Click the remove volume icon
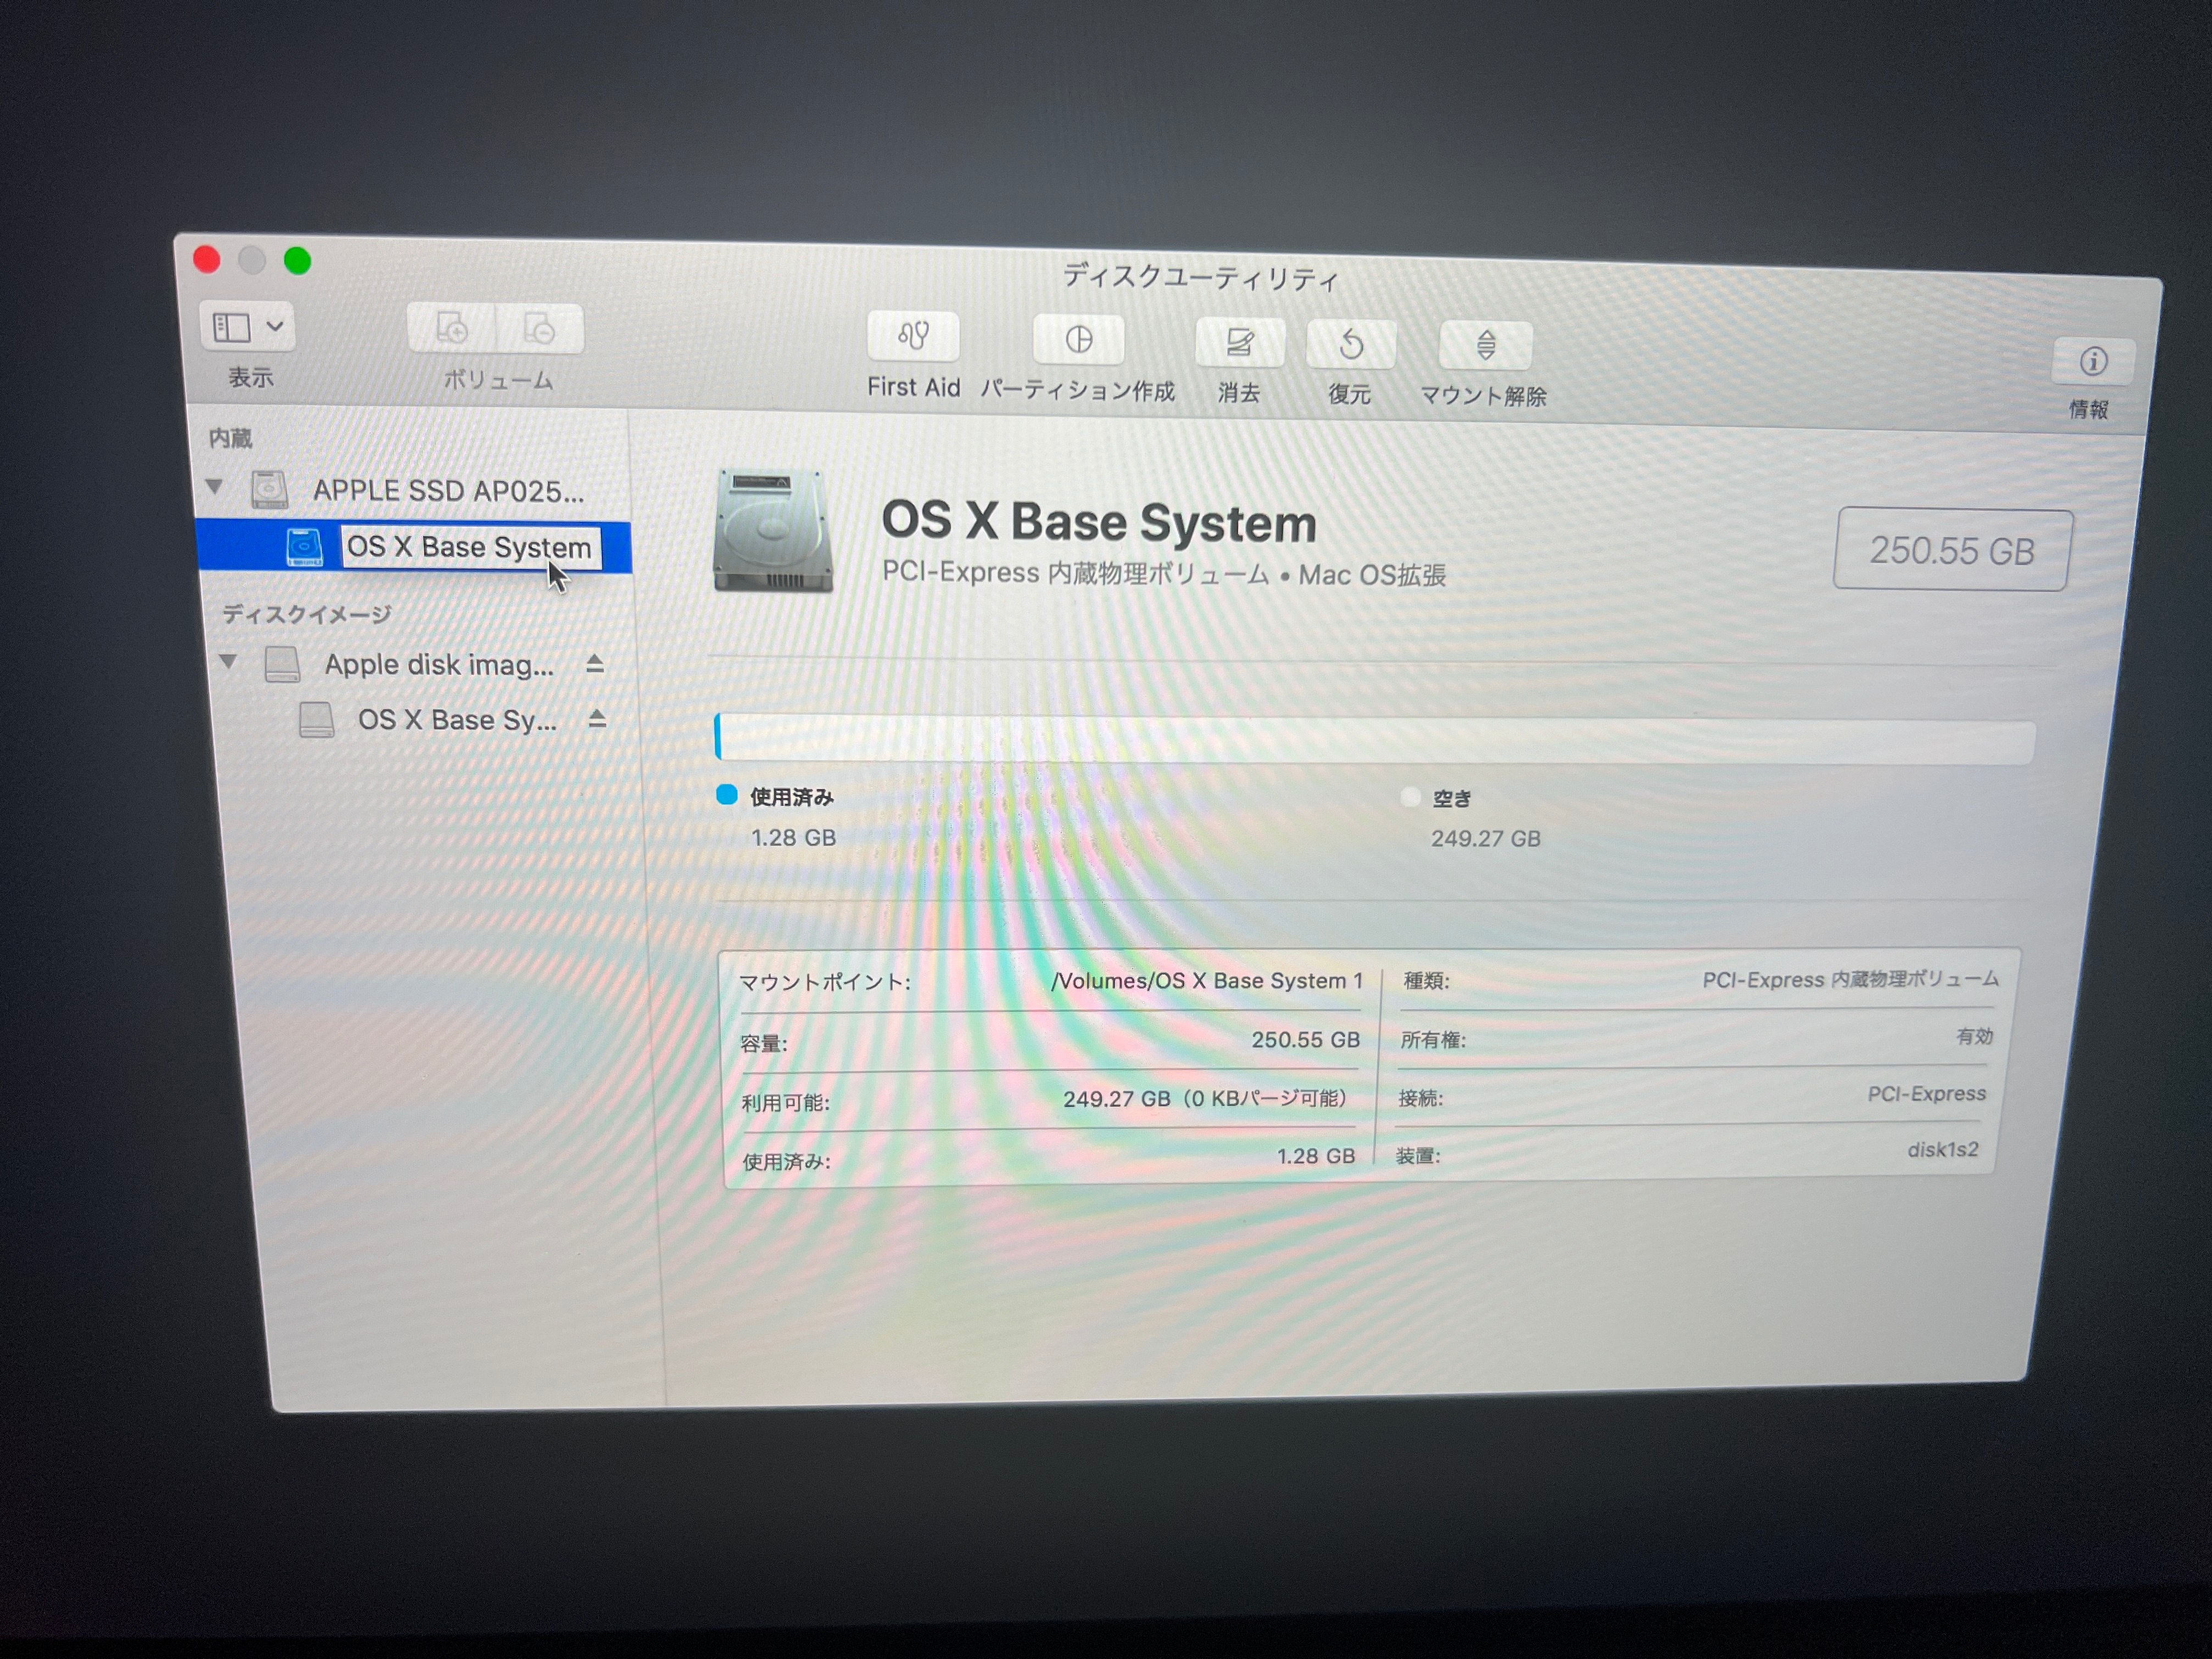2212x1659 pixels. click(x=539, y=329)
